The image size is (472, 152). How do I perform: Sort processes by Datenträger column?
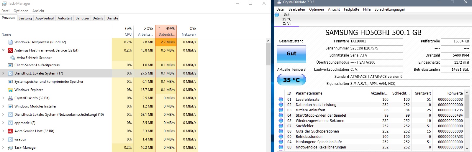(x=166, y=31)
